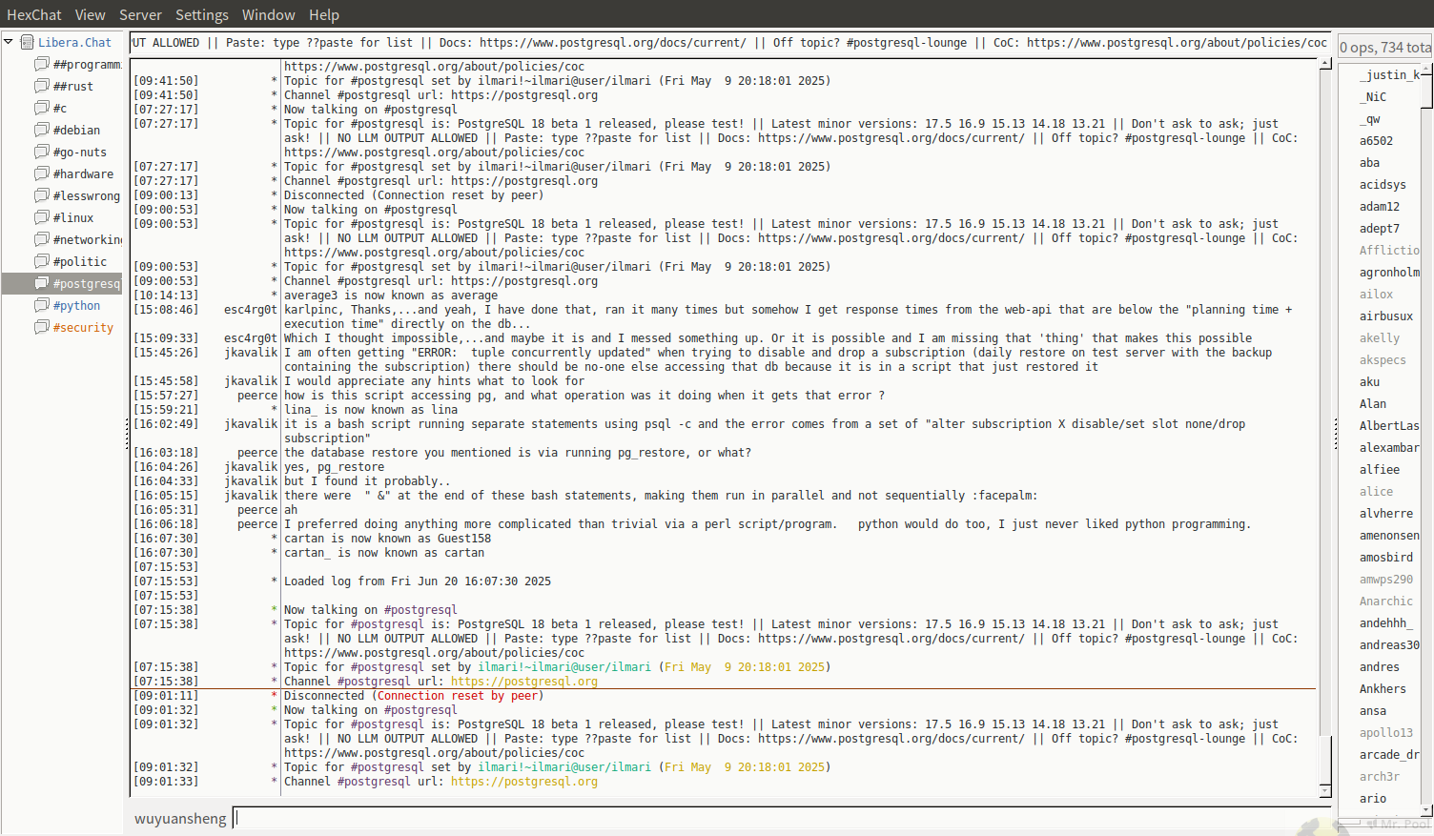Click the #security channel icon

coord(42,327)
